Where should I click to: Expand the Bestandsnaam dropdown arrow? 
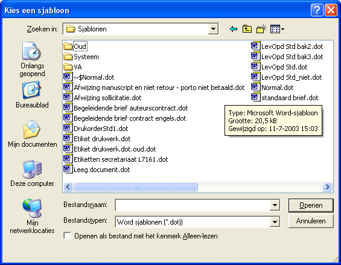[x=275, y=205]
